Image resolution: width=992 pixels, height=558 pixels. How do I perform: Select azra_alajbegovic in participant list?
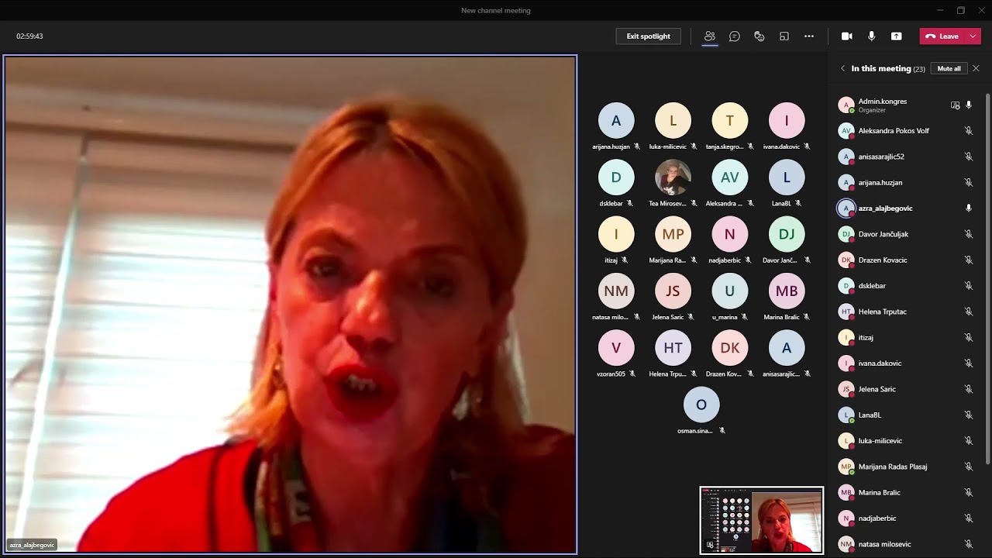coord(907,208)
